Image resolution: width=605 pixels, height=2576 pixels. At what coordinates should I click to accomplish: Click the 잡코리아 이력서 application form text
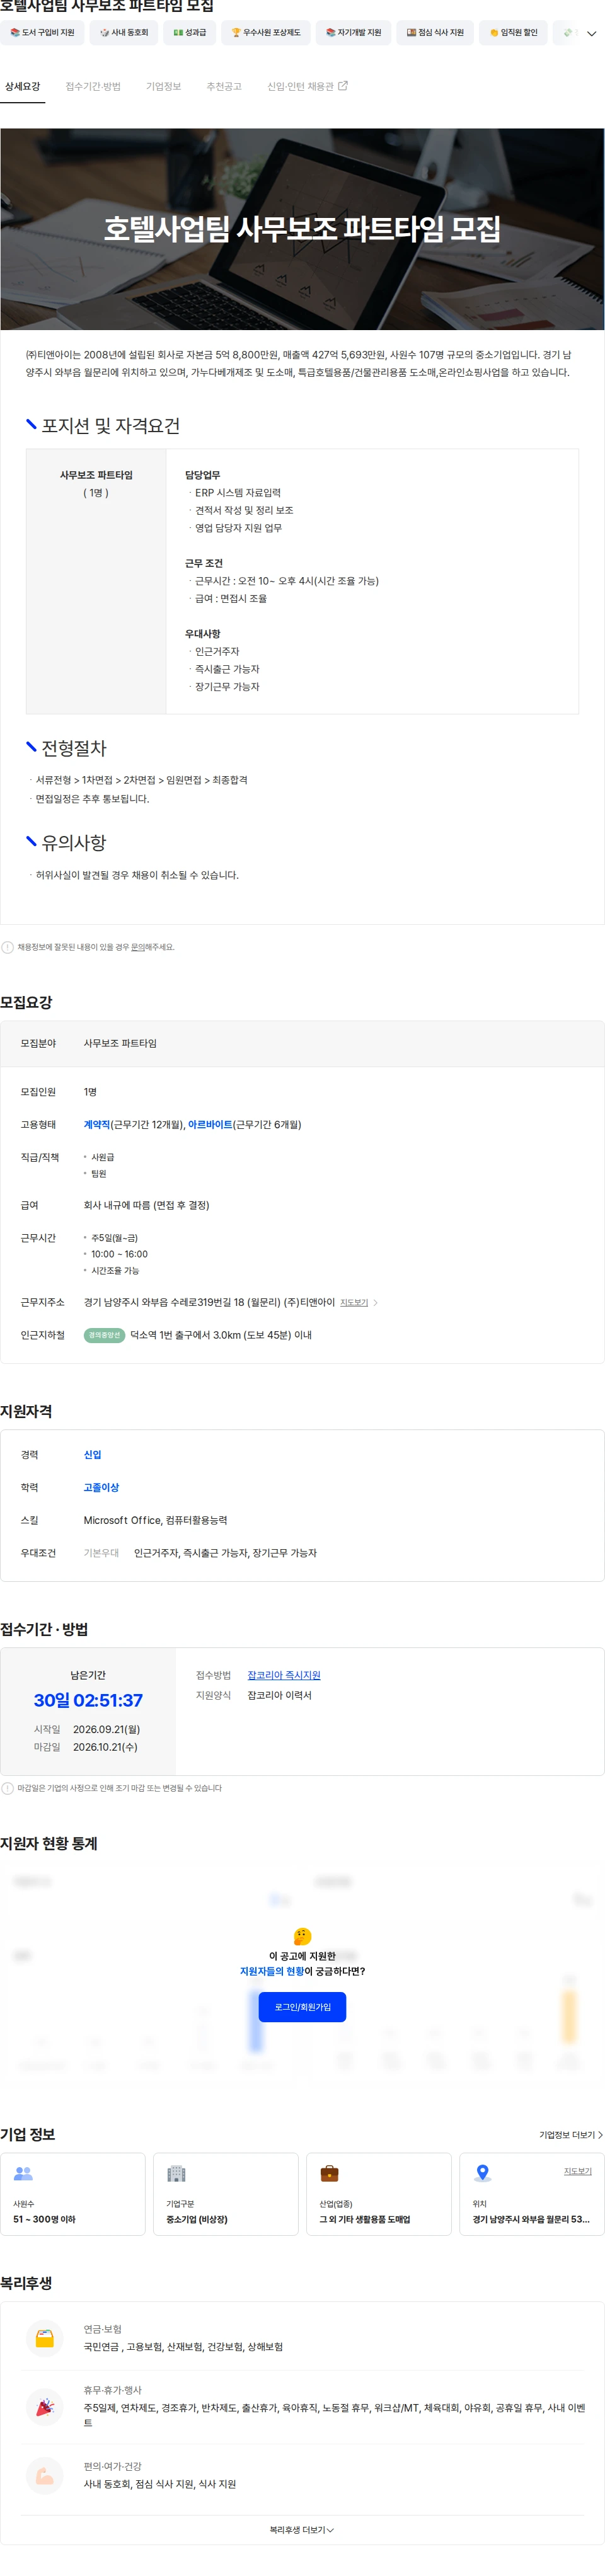[x=279, y=1695]
